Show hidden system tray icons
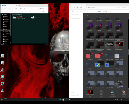Screen dimensions: 129x104 point(115,99)
